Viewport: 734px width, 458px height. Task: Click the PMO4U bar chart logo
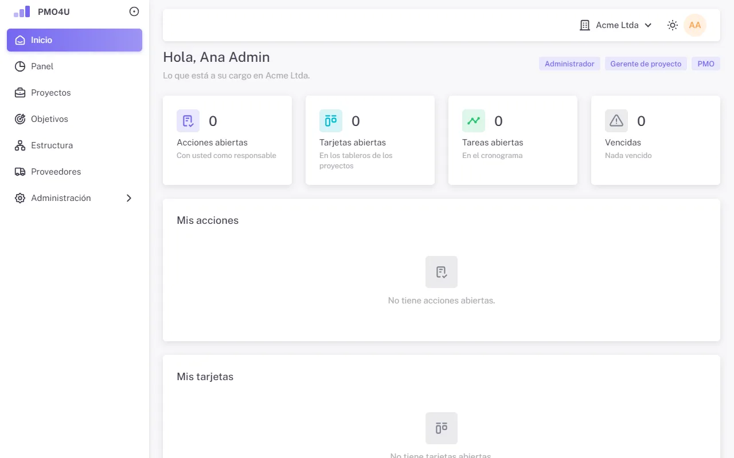click(x=22, y=11)
